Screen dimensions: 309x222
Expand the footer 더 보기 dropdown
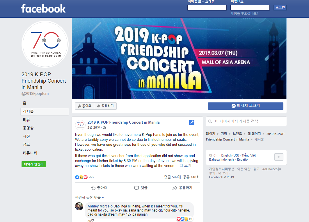point(224,173)
